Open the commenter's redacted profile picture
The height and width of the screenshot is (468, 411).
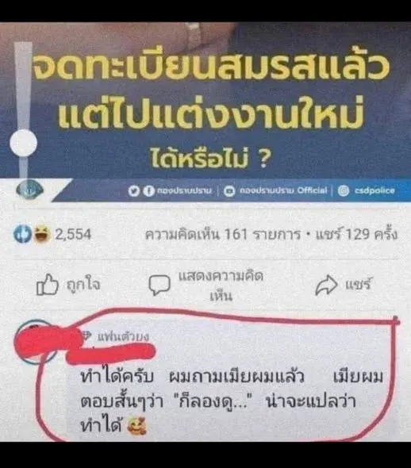[x=35, y=341]
